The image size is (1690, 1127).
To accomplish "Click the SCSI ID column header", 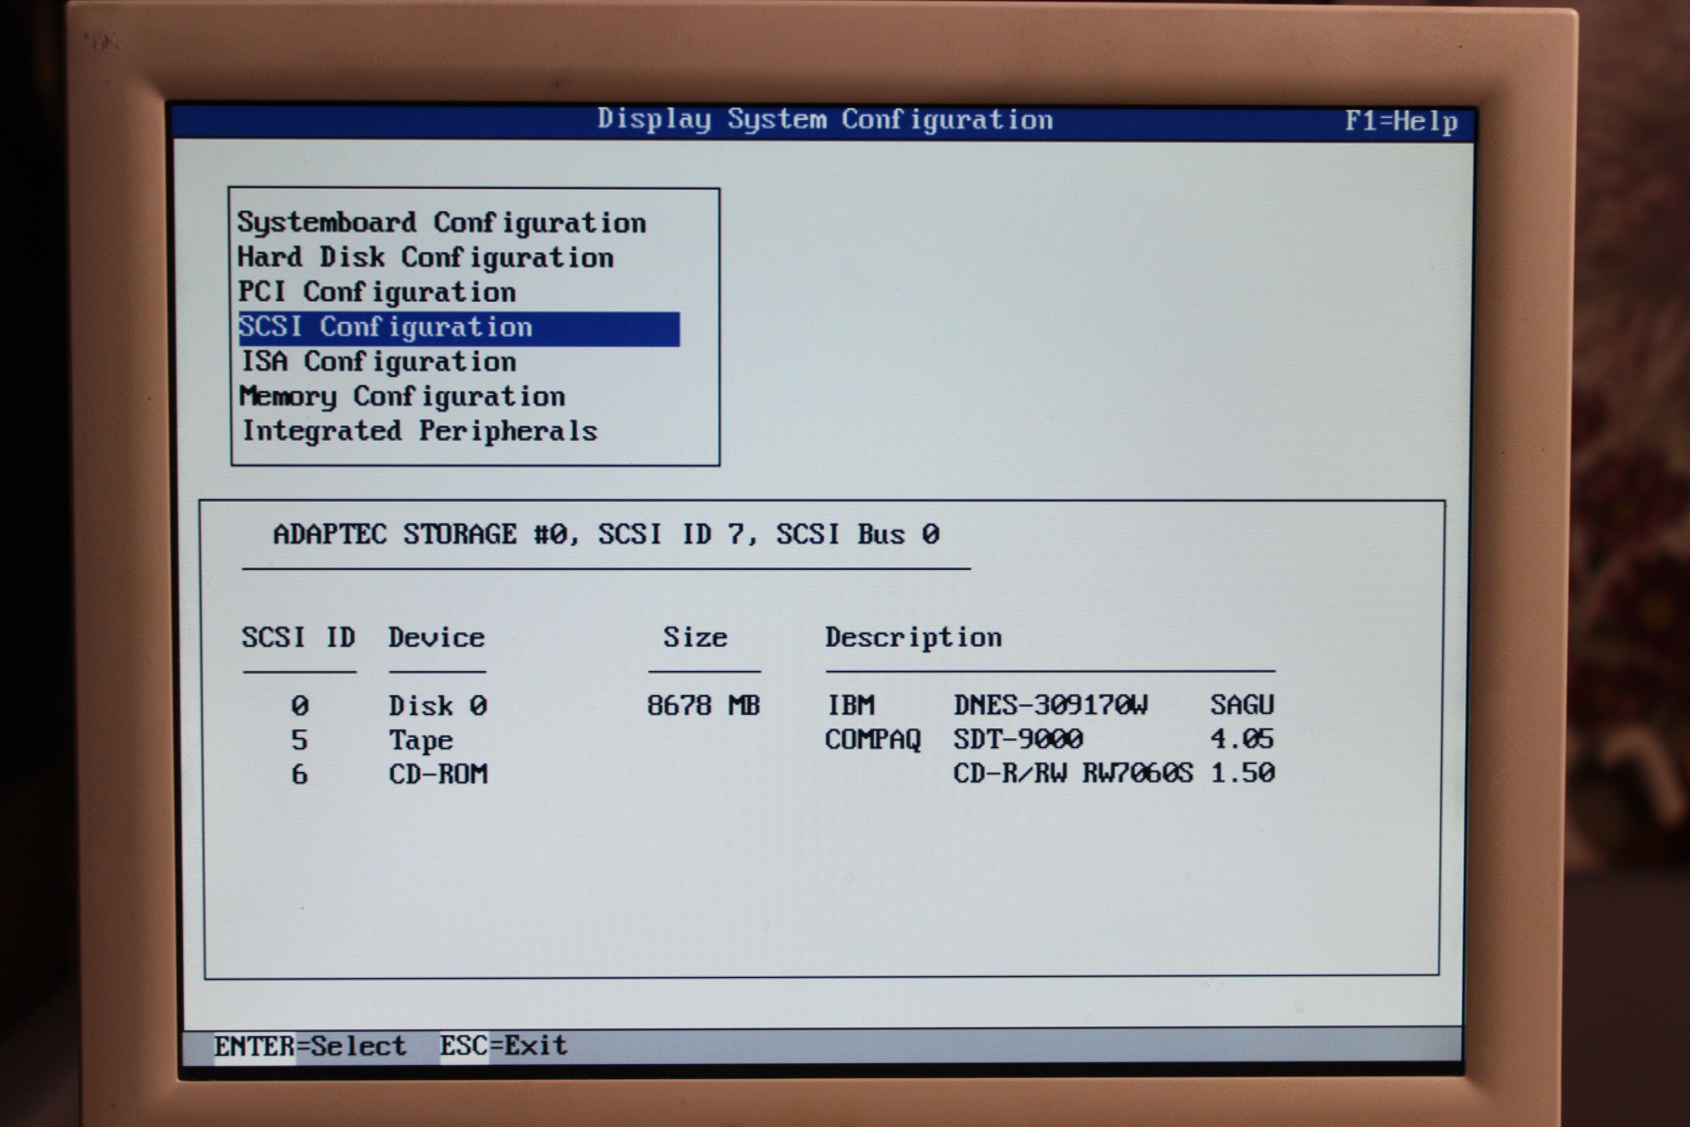I will click(298, 638).
